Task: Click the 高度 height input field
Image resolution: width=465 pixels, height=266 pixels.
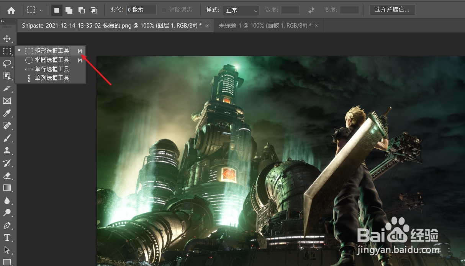Action: (x=349, y=10)
